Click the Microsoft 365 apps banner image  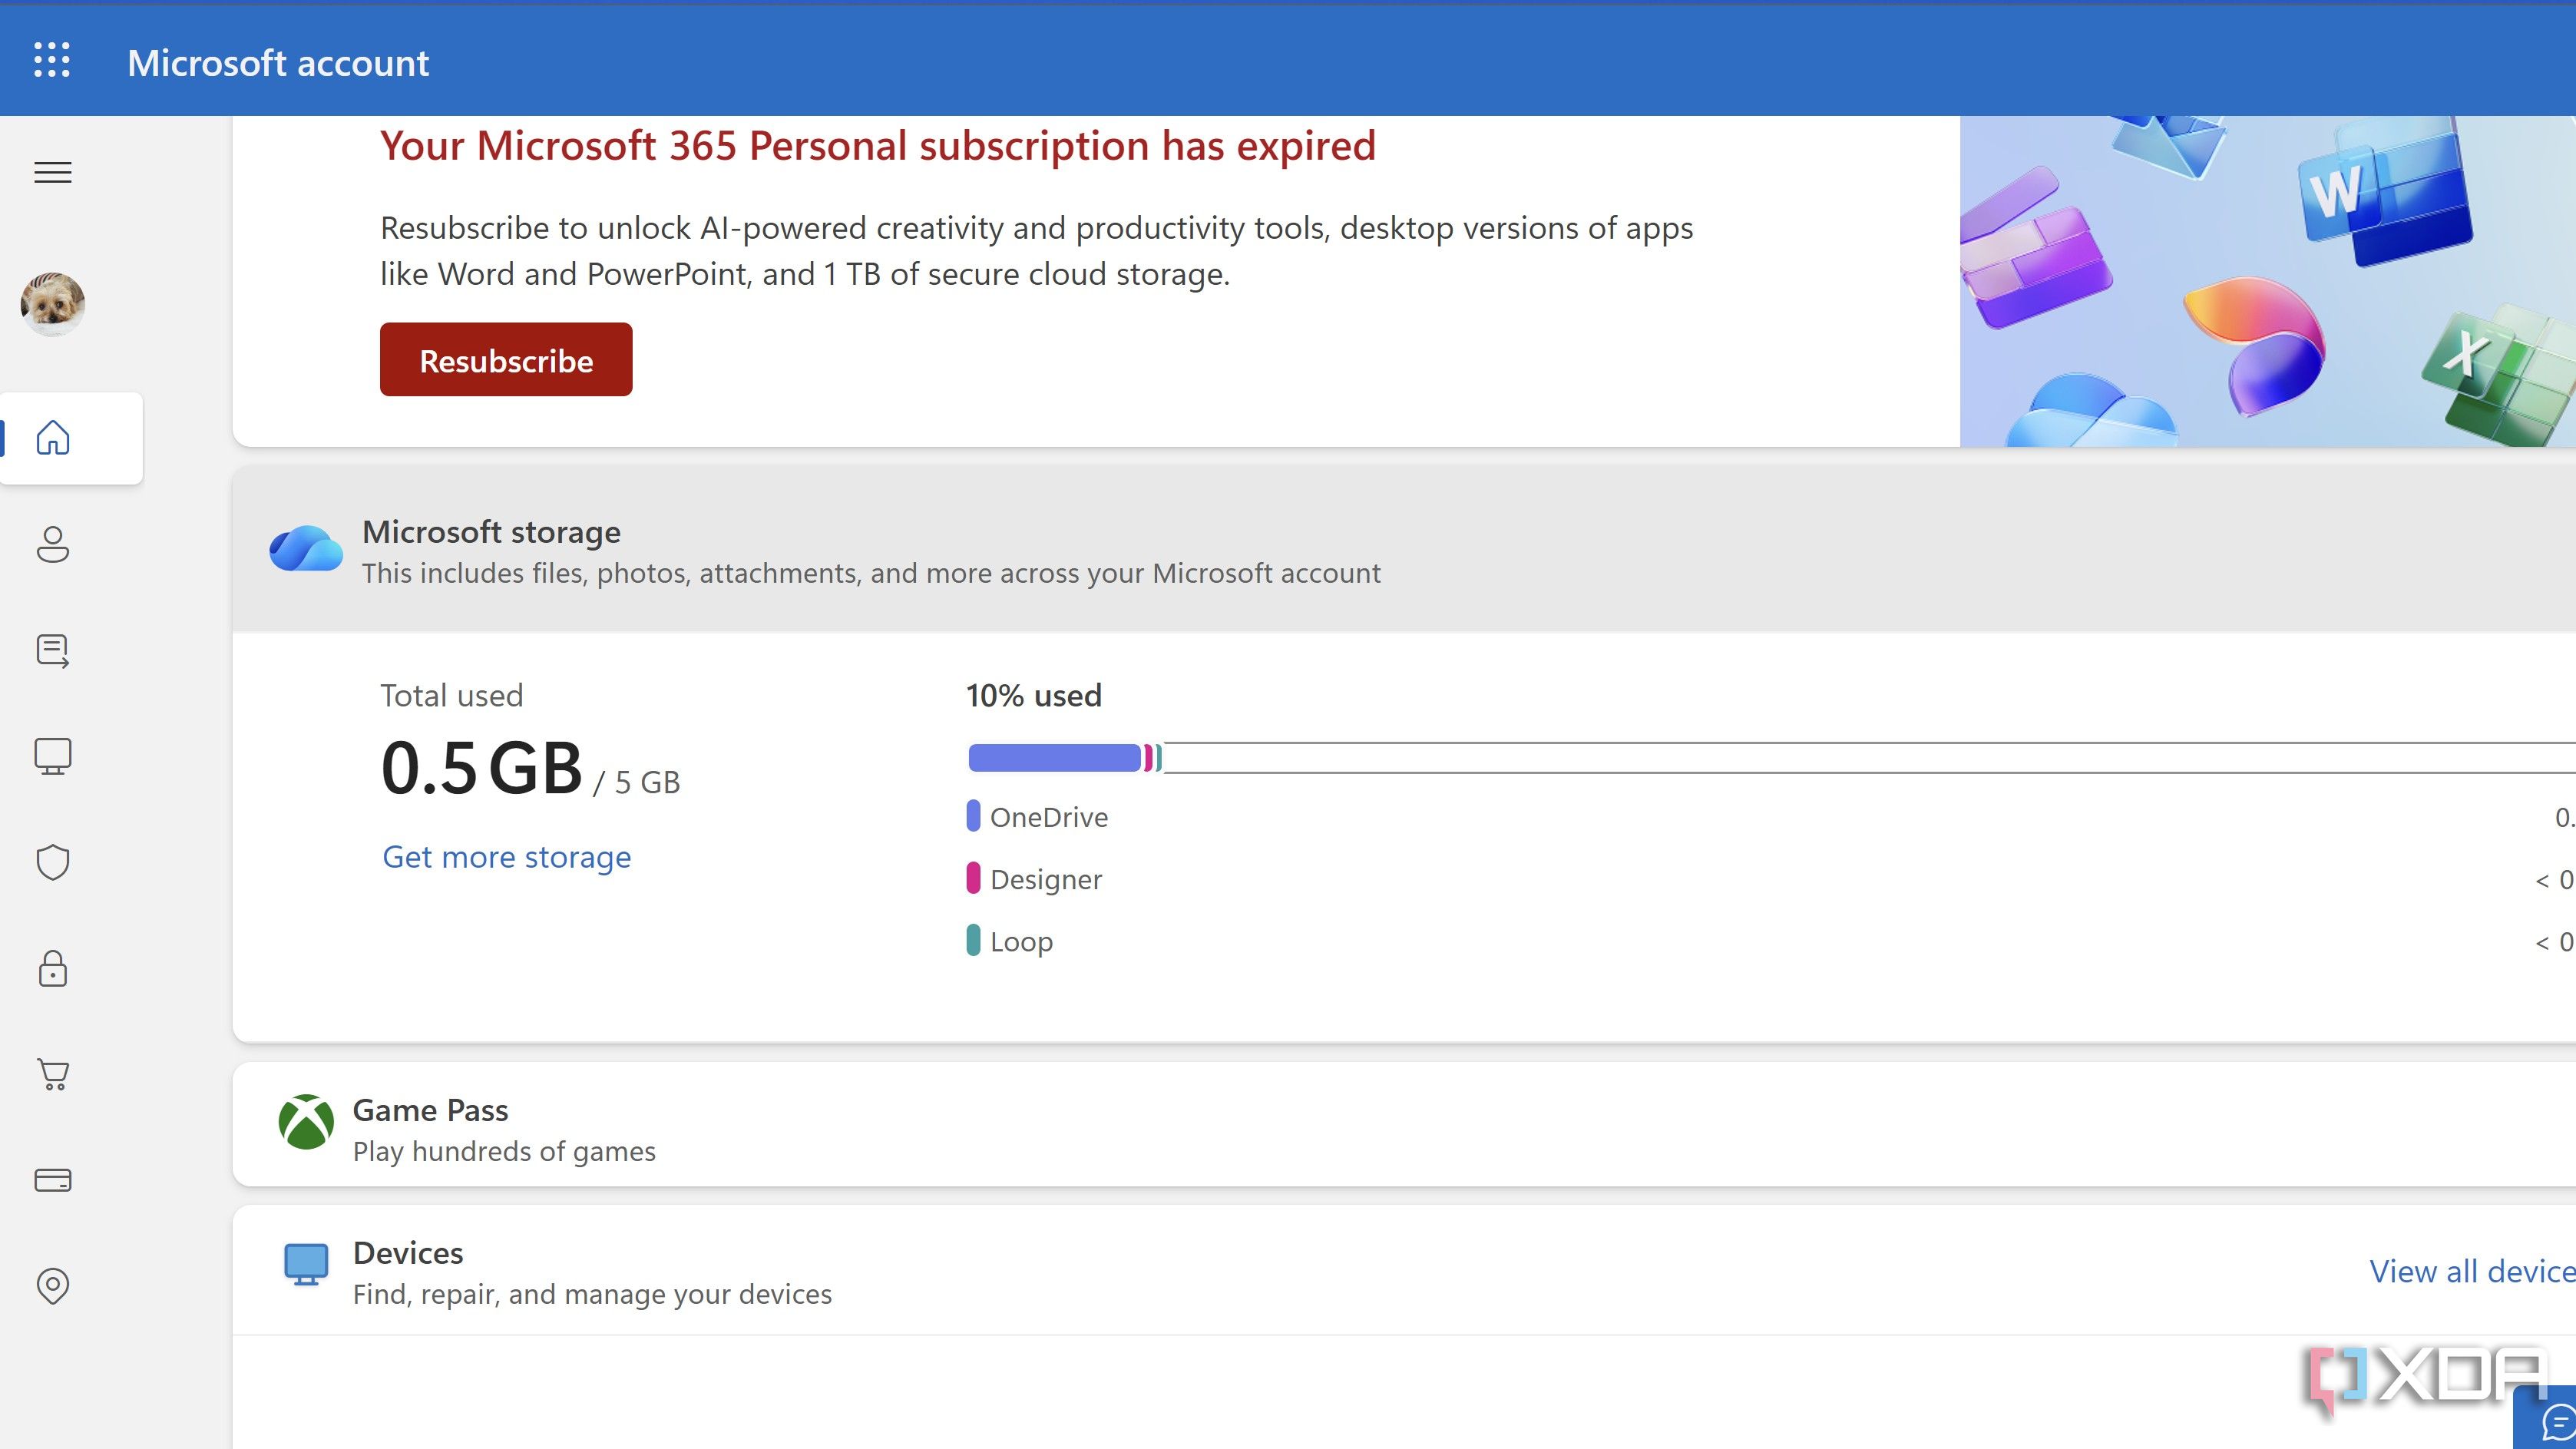(2268, 281)
